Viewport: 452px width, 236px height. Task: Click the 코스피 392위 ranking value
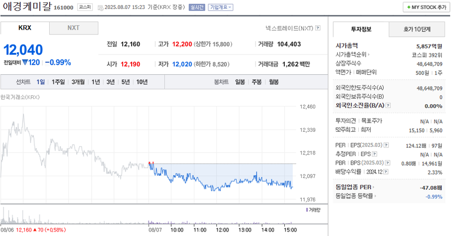pos(427,55)
